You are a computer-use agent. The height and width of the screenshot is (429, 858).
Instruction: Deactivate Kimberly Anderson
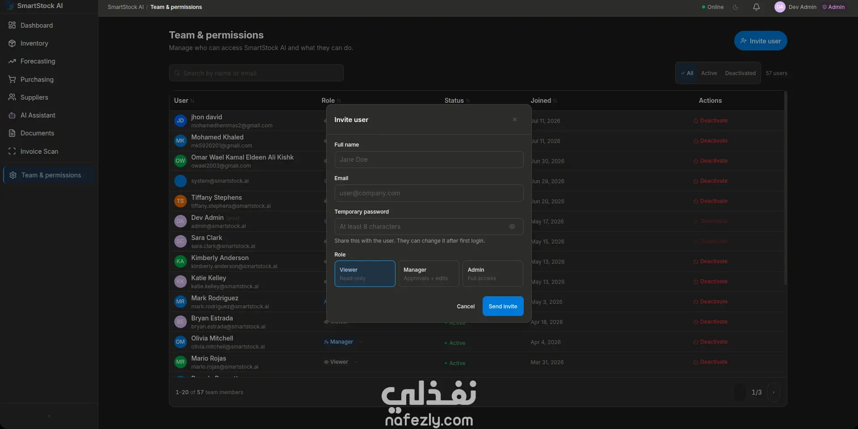point(711,261)
